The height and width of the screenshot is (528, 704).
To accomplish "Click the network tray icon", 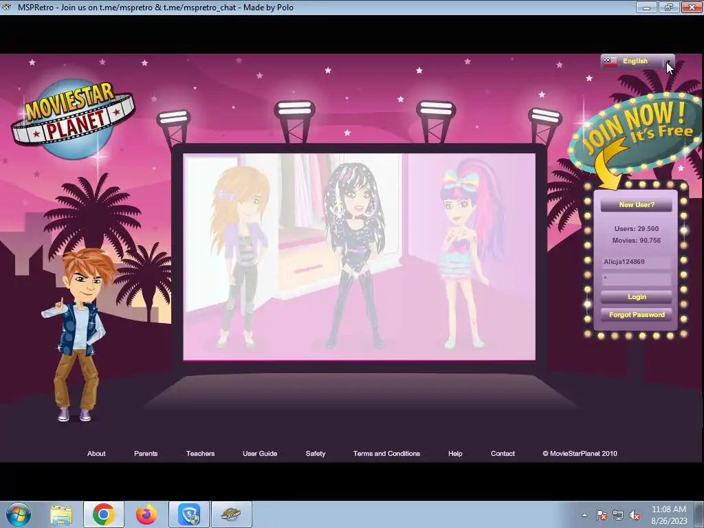I will [x=618, y=516].
